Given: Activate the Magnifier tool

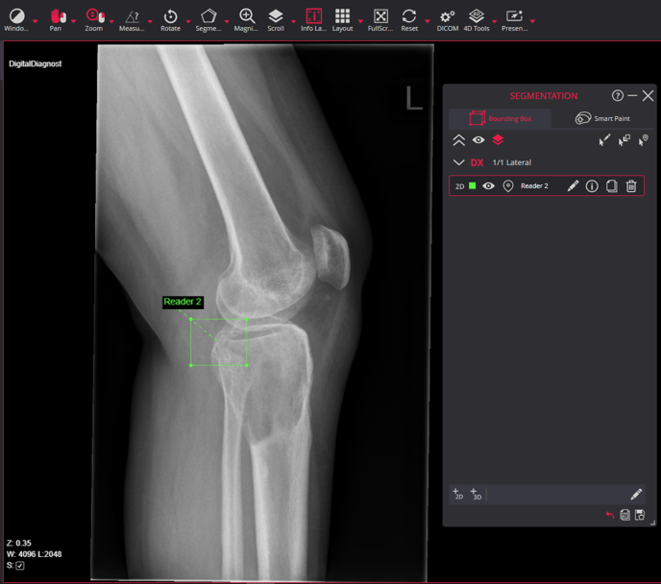Looking at the screenshot, I should pos(246,20).
